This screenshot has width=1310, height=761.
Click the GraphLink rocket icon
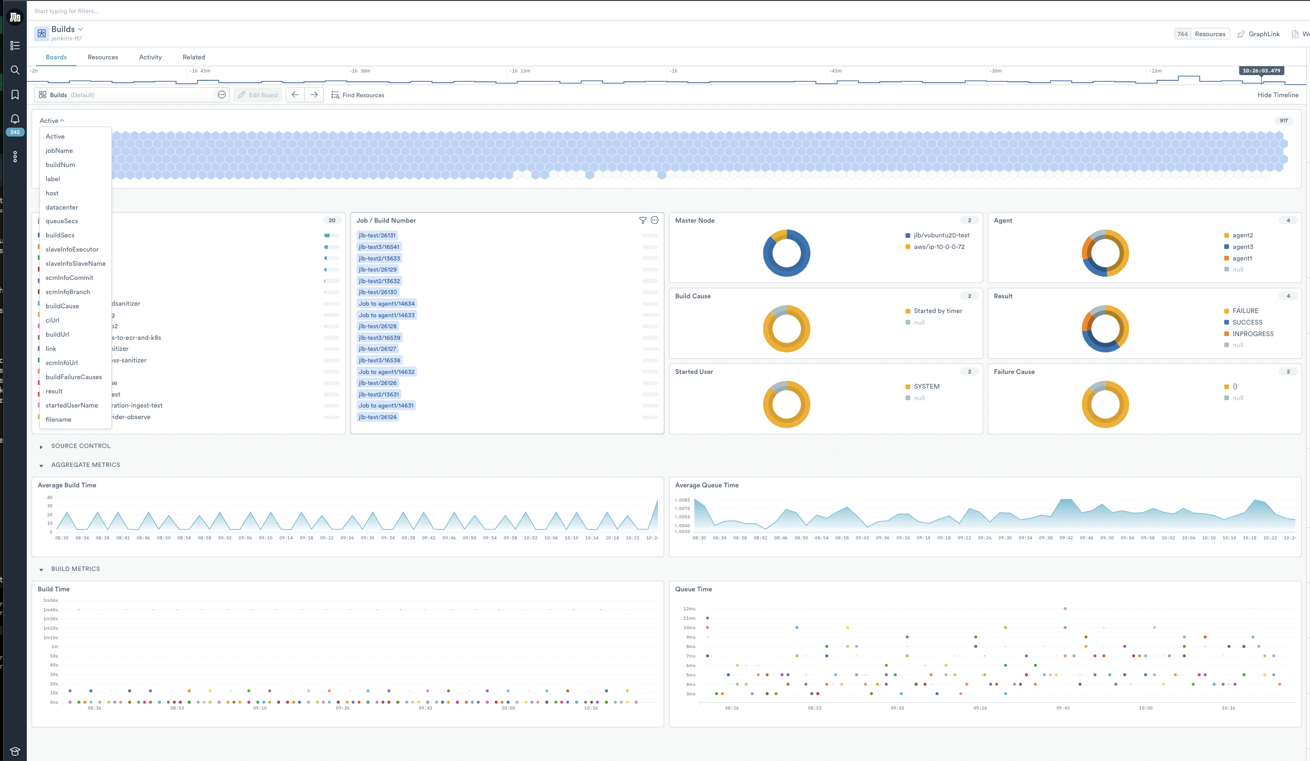(x=1241, y=34)
